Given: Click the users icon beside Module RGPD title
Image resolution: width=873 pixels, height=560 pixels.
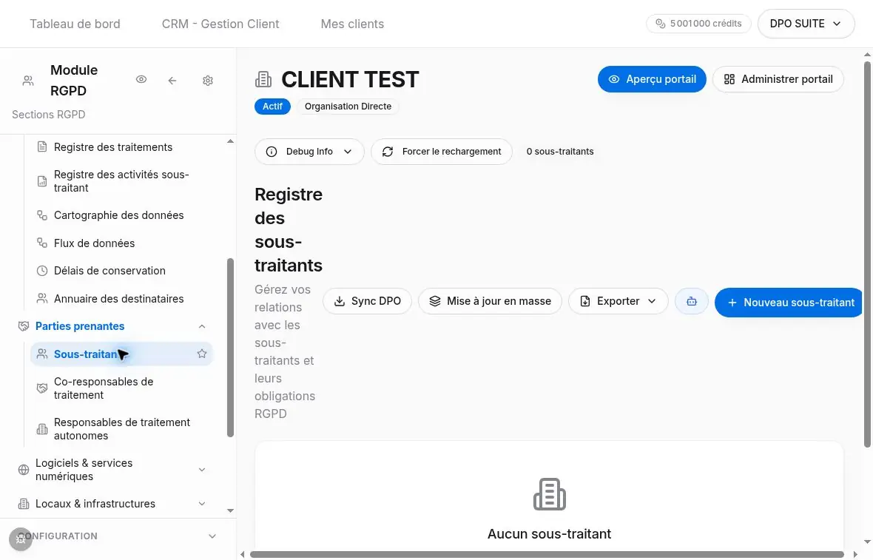Looking at the screenshot, I should (x=28, y=81).
